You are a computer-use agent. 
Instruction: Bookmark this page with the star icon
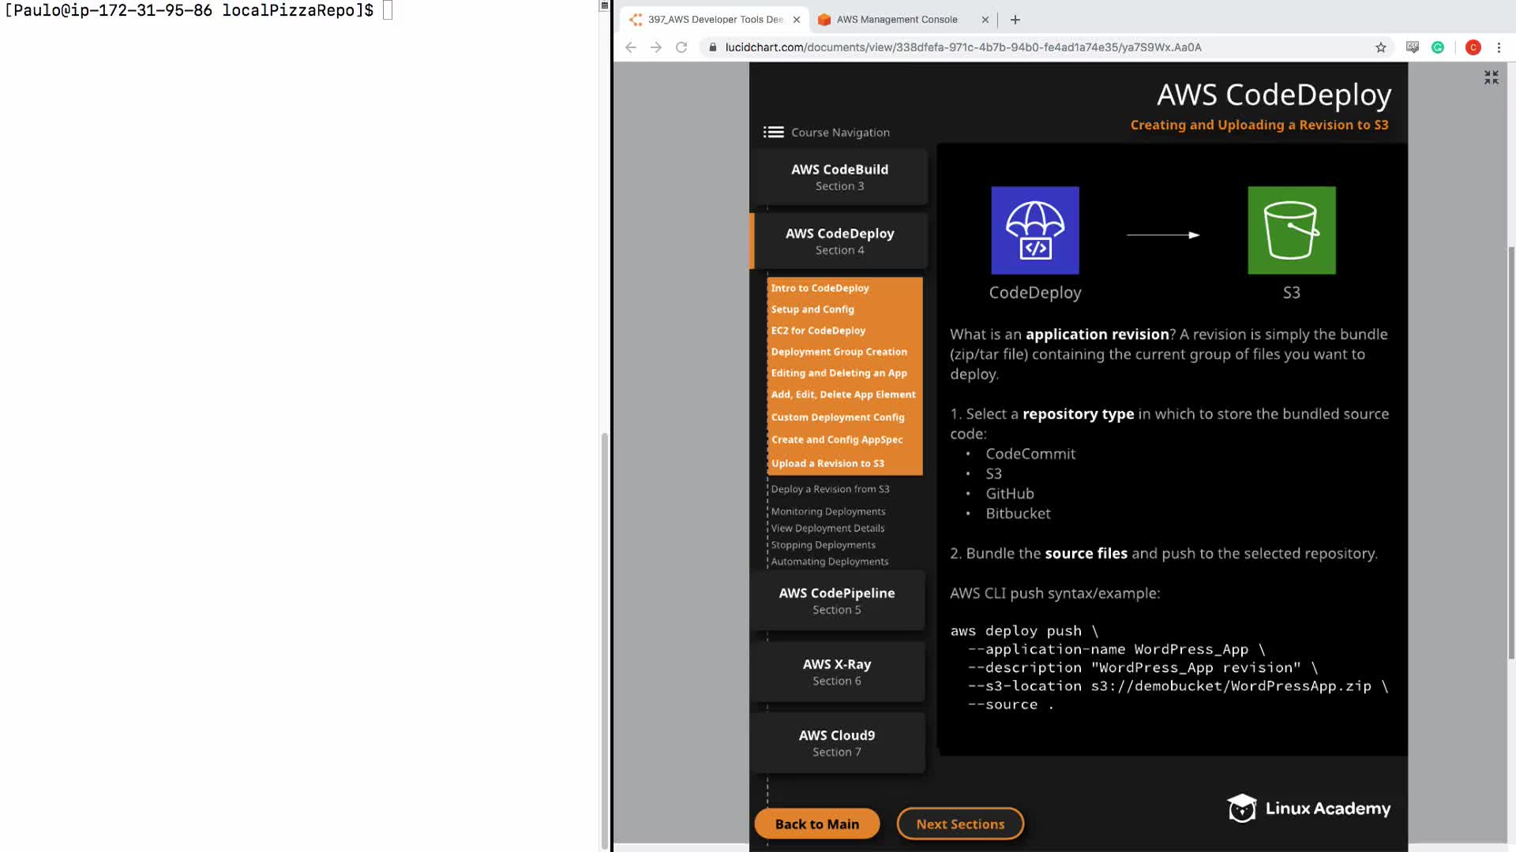click(x=1380, y=47)
